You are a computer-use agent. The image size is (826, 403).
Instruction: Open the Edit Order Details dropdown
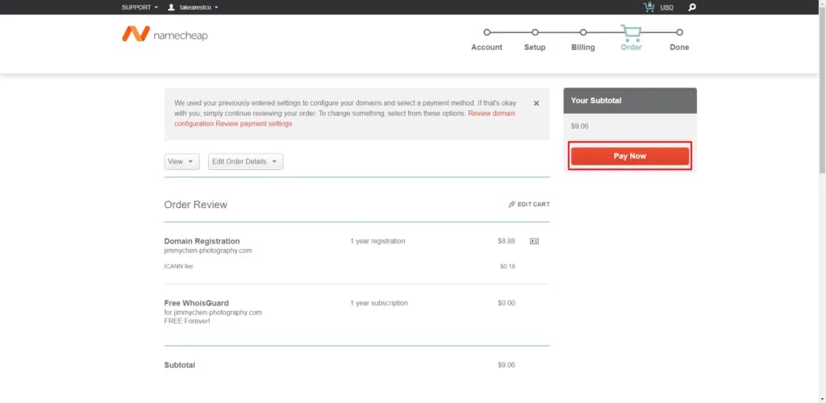(245, 161)
